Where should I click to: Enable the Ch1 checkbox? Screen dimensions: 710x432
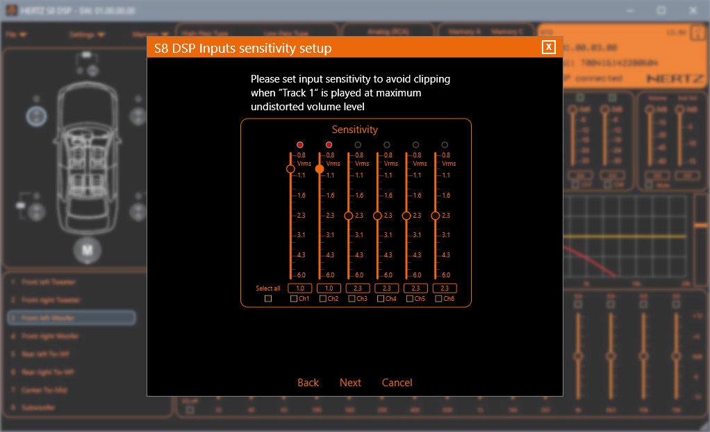[x=294, y=298]
